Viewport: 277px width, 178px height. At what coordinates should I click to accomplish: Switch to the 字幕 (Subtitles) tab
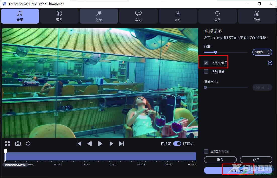coord(138,16)
